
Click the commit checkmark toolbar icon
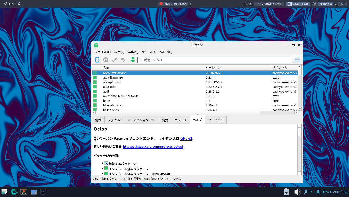114,60
